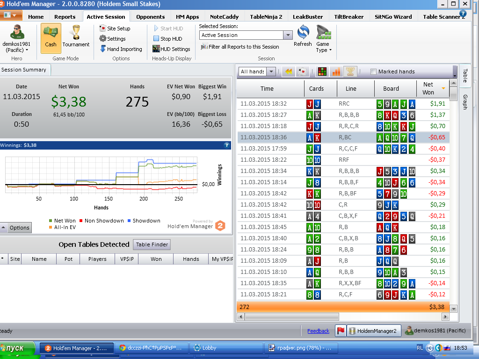Click the hands list scroll-up arrow
Viewport: 479px width, 359px height.
pos(453,83)
